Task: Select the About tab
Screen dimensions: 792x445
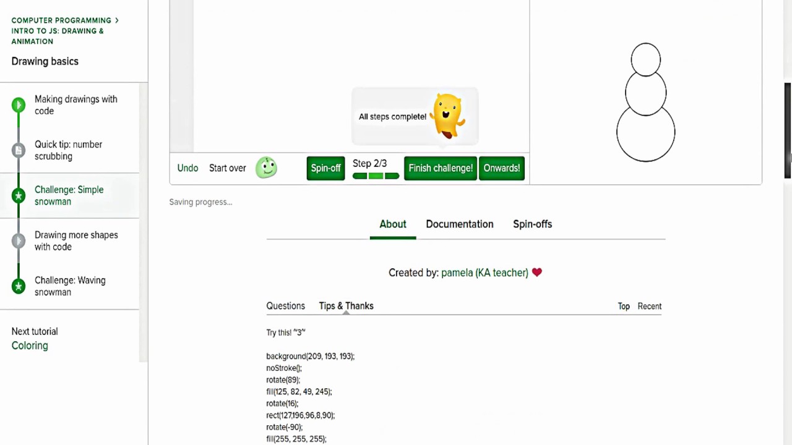Action: point(393,224)
